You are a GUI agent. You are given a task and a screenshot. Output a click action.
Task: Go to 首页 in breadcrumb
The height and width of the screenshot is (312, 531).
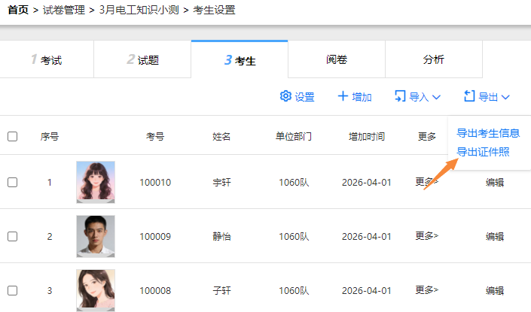click(18, 10)
